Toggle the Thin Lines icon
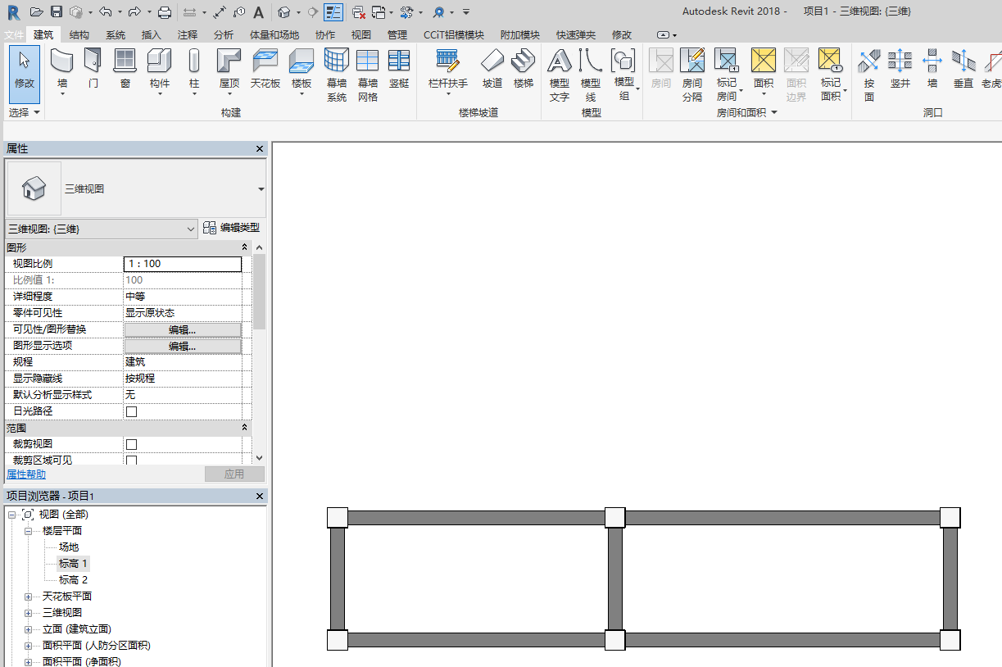This screenshot has width=1002, height=667. pos(333,12)
